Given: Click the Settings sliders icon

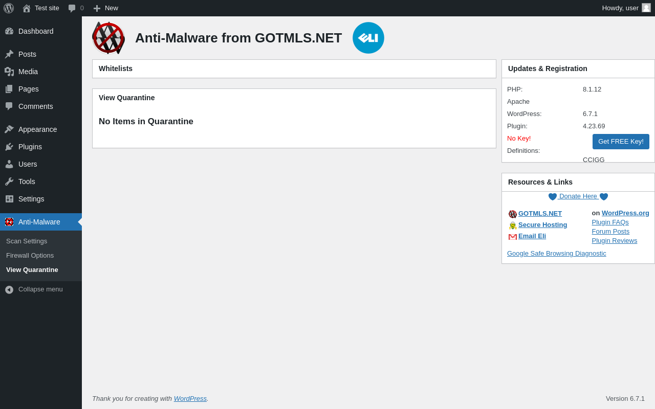Looking at the screenshot, I should point(9,199).
